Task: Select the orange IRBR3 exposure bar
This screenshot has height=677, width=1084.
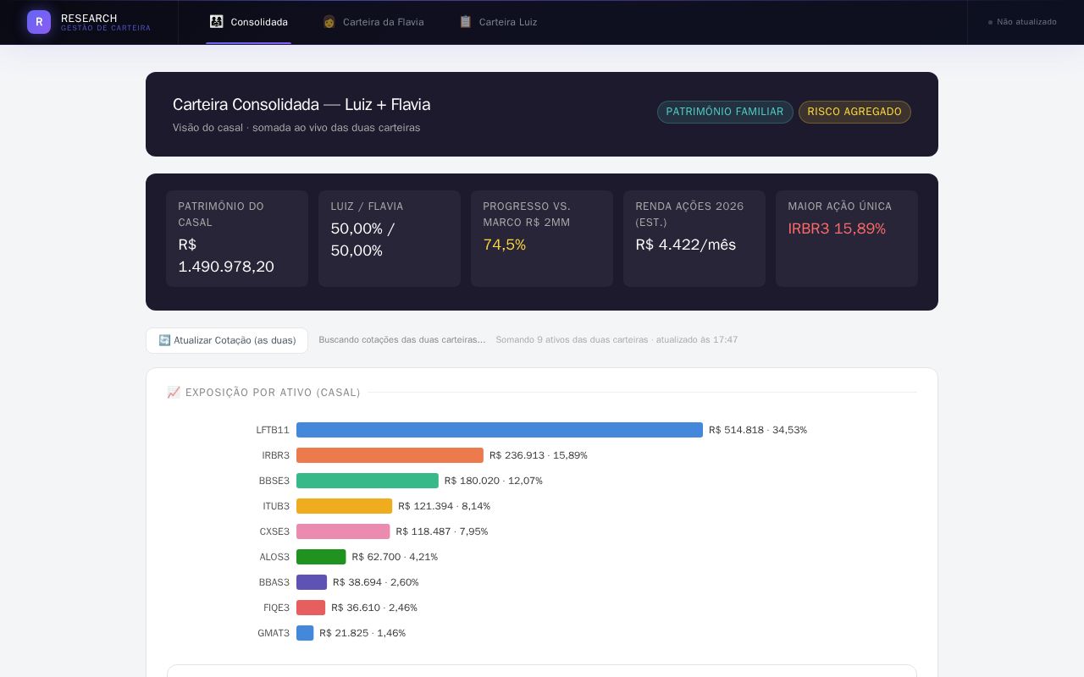Action: [x=390, y=455]
